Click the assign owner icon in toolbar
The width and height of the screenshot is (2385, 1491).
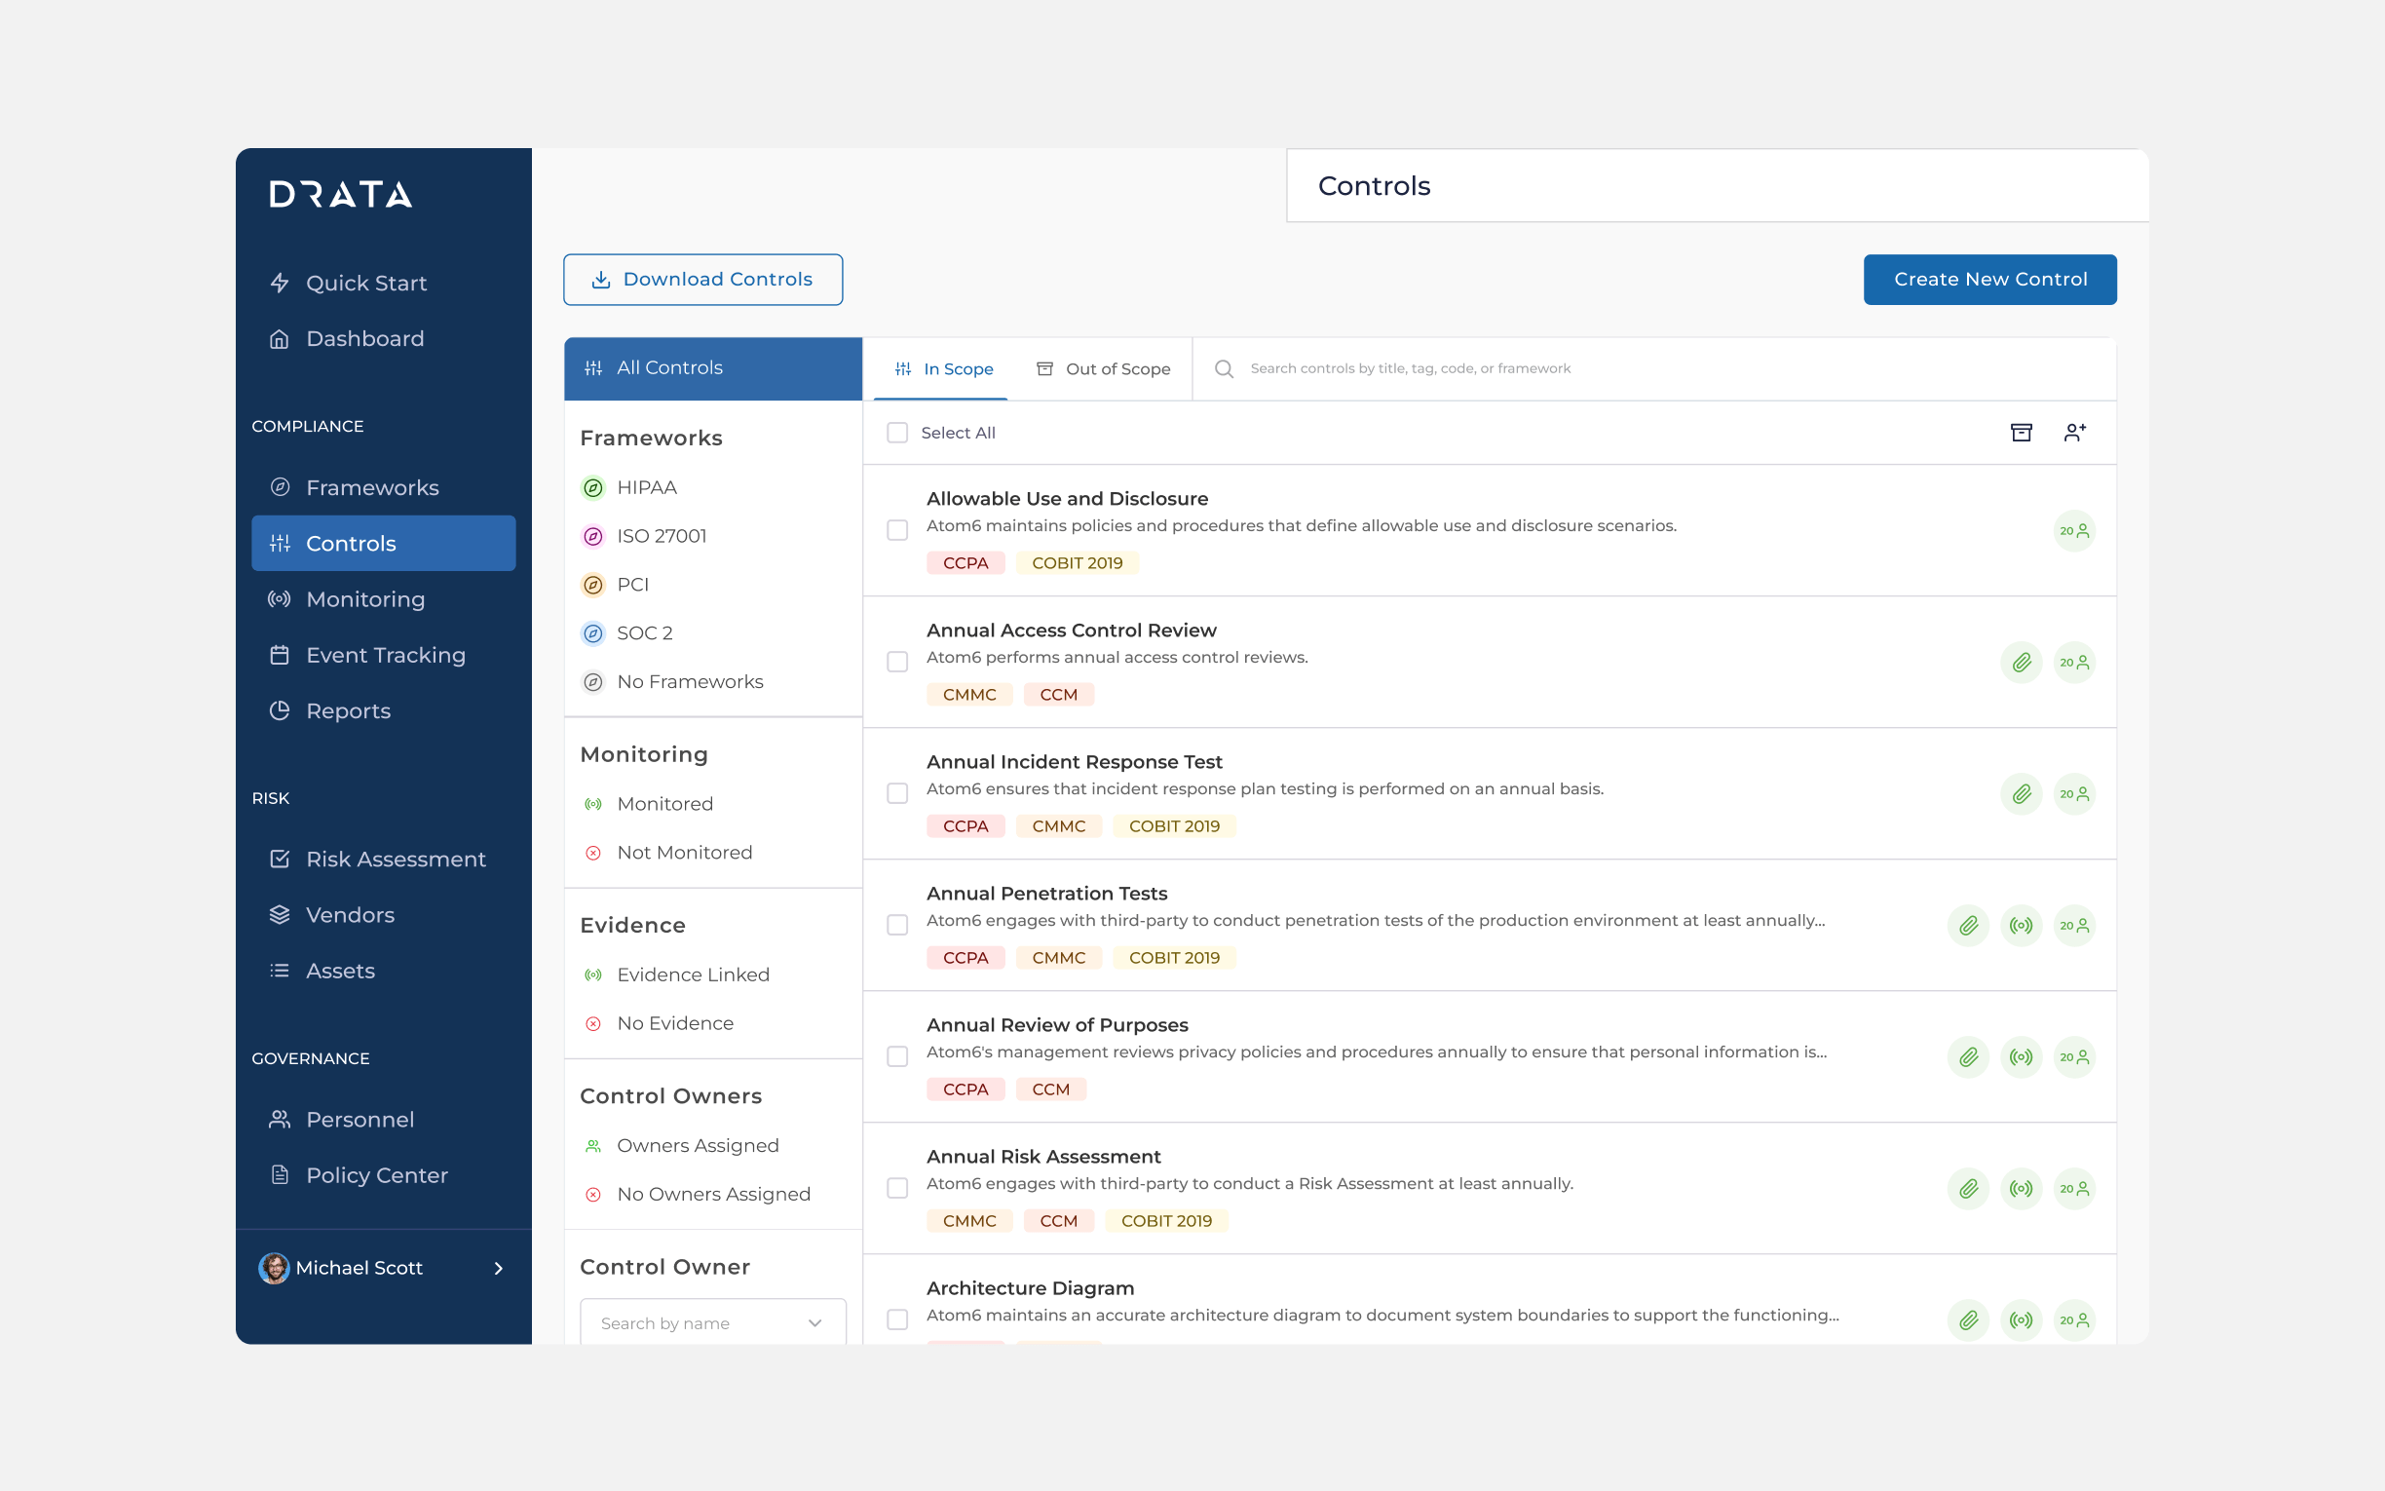(2074, 432)
